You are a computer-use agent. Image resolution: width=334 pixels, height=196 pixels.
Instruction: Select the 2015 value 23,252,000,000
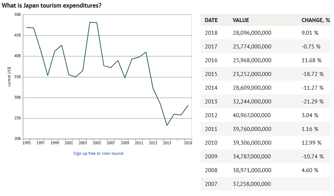[x=252, y=74]
